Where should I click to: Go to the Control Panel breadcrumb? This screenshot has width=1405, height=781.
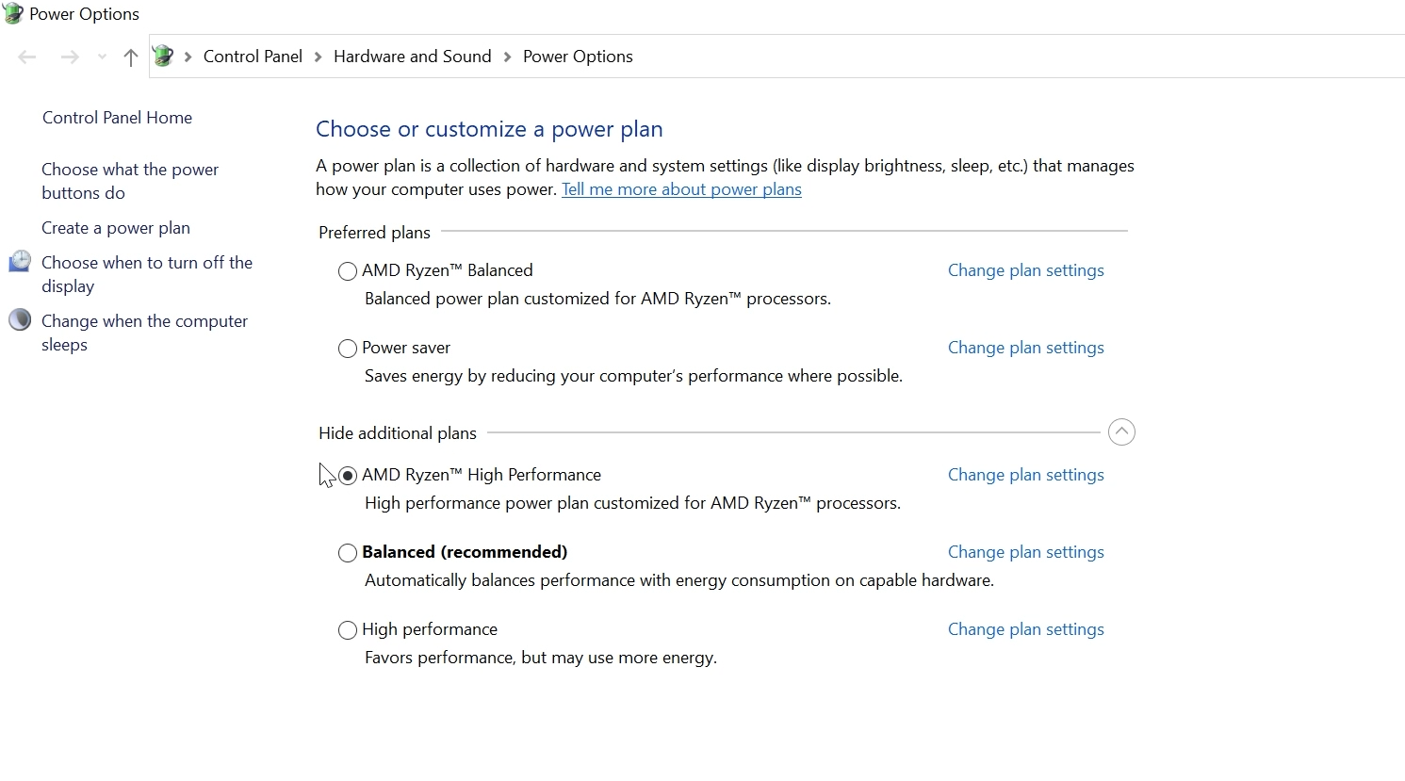click(x=253, y=57)
